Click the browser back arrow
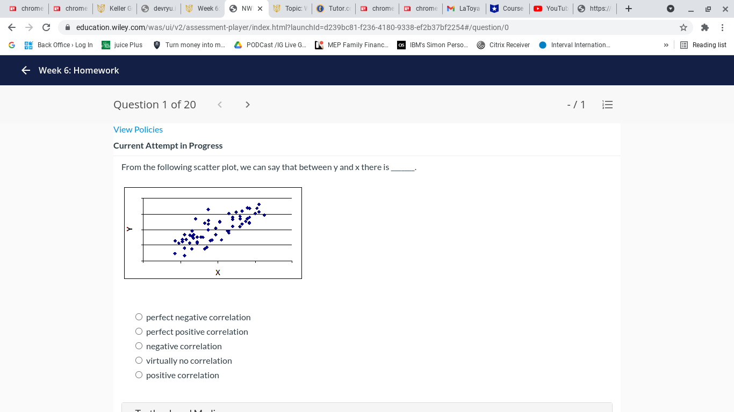 point(12,27)
